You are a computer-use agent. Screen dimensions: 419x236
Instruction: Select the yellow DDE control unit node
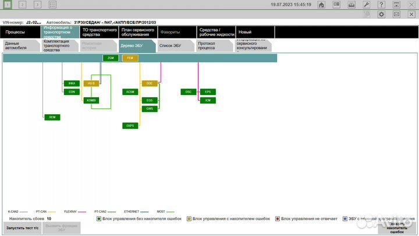tap(149, 83)
